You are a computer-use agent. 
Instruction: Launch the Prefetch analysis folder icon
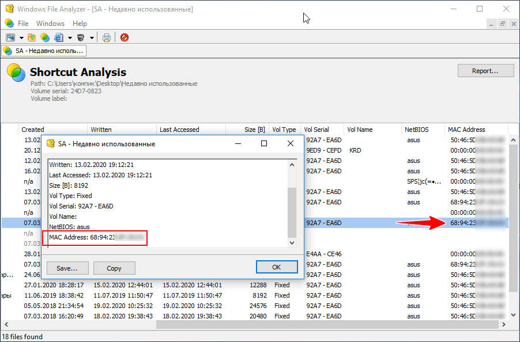click(32, 37)
